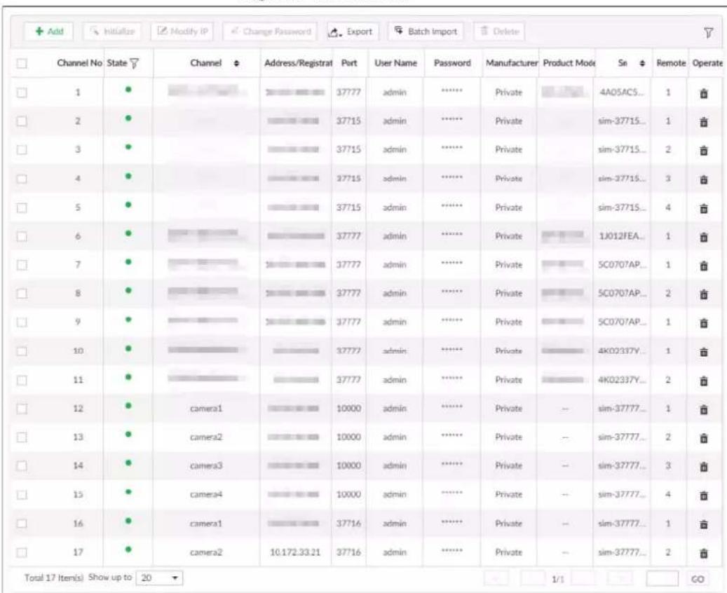Click the delete icon for channel 15
This screenshot has width=727, height=593.
[x=703, y=496]
